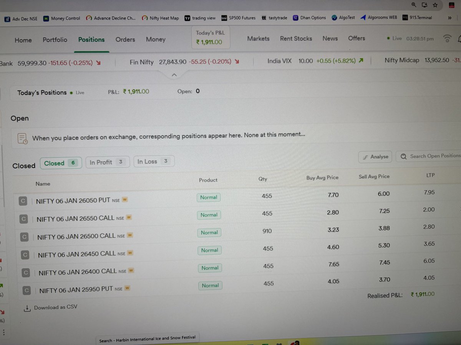Open the Markets menu
The width and height of the screenshot is (461, 345).
[x=258, y=39]
